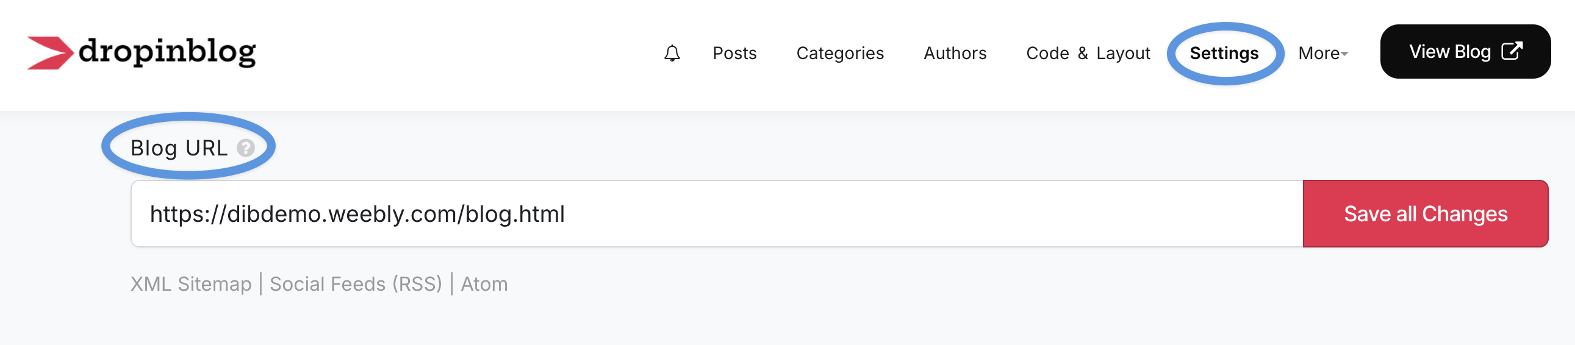Image resolution: width=1575 pixels, height=345 pixels.
Task: Click the dibdemo.weebly.com URL text
Action: coord(357,214)
